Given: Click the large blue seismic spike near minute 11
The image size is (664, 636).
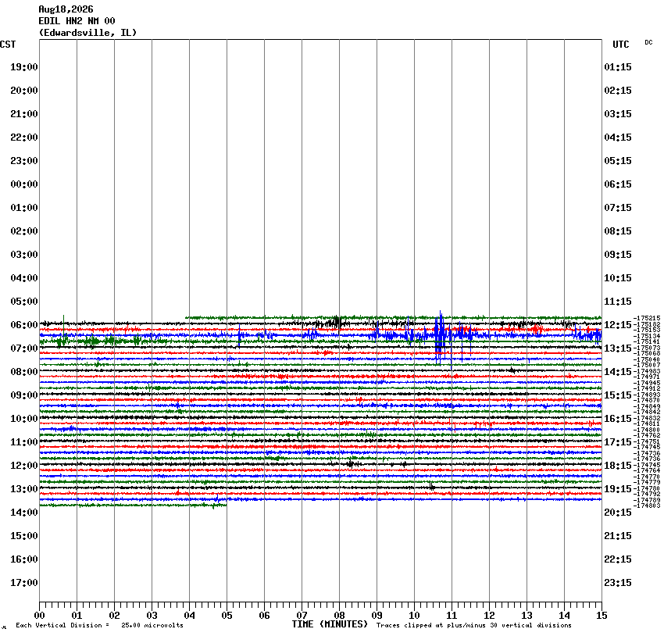Looking at the screenshot, I should coord(441,337).
